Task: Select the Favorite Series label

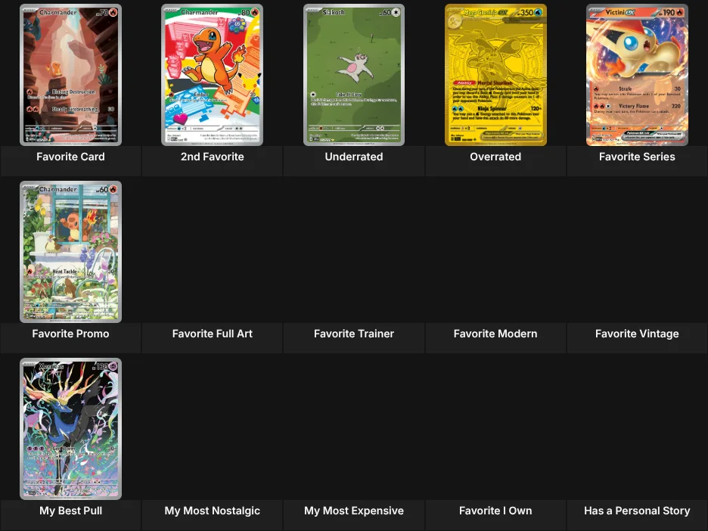Action: (x=637, y=157)
